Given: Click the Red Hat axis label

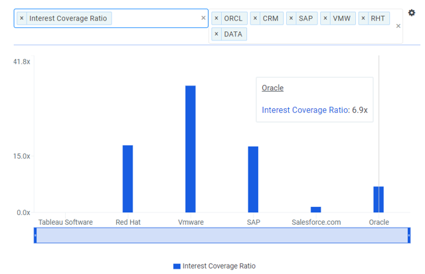Looking at the screenshot, I should click(128, 222).
